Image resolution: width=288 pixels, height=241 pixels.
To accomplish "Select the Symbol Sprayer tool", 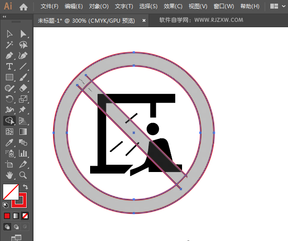I will click(10, 153).
